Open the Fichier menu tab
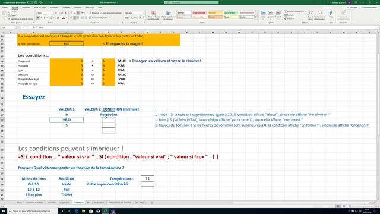Viewport: 380px width, 214px height. pyautogui.click(x=5, y=8)
